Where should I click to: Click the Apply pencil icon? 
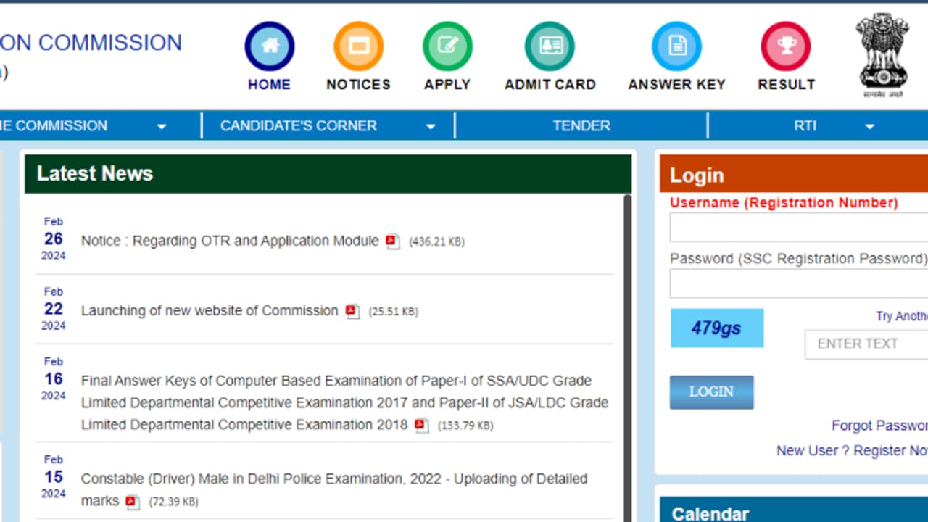point(447,46)
